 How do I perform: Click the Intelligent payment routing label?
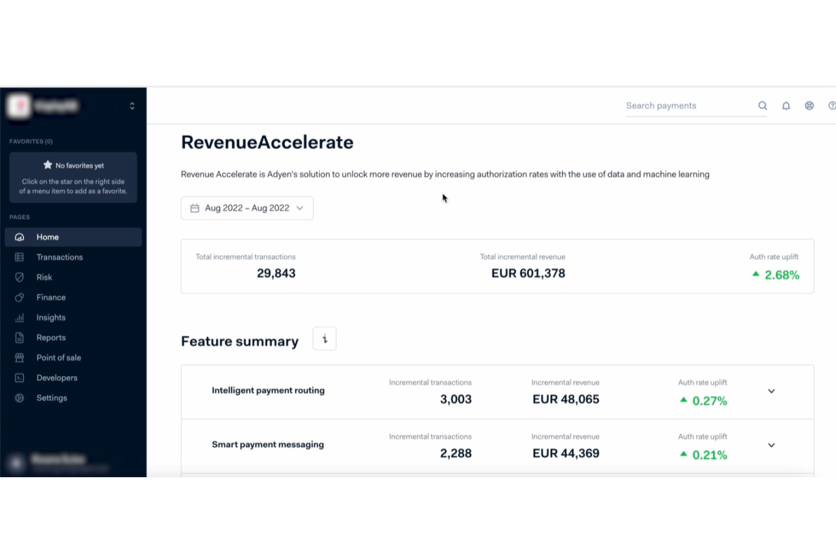coord(268,391)
